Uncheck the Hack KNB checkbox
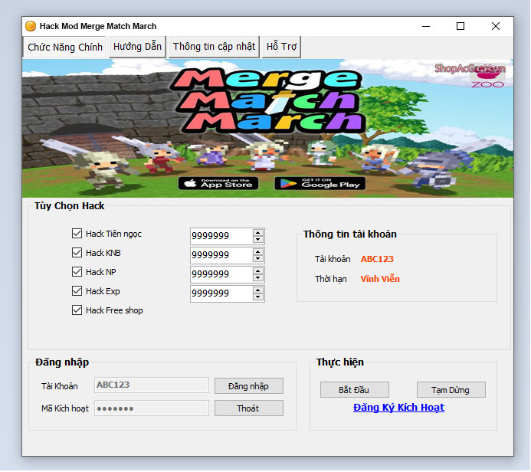531x472 pixels. point(77,253)
